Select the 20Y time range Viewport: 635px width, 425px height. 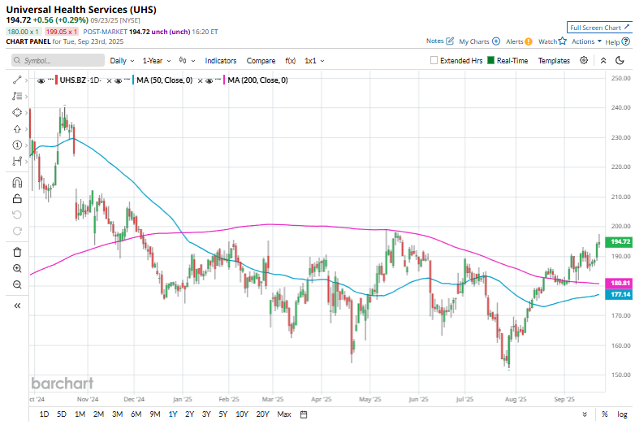point(262,414)
